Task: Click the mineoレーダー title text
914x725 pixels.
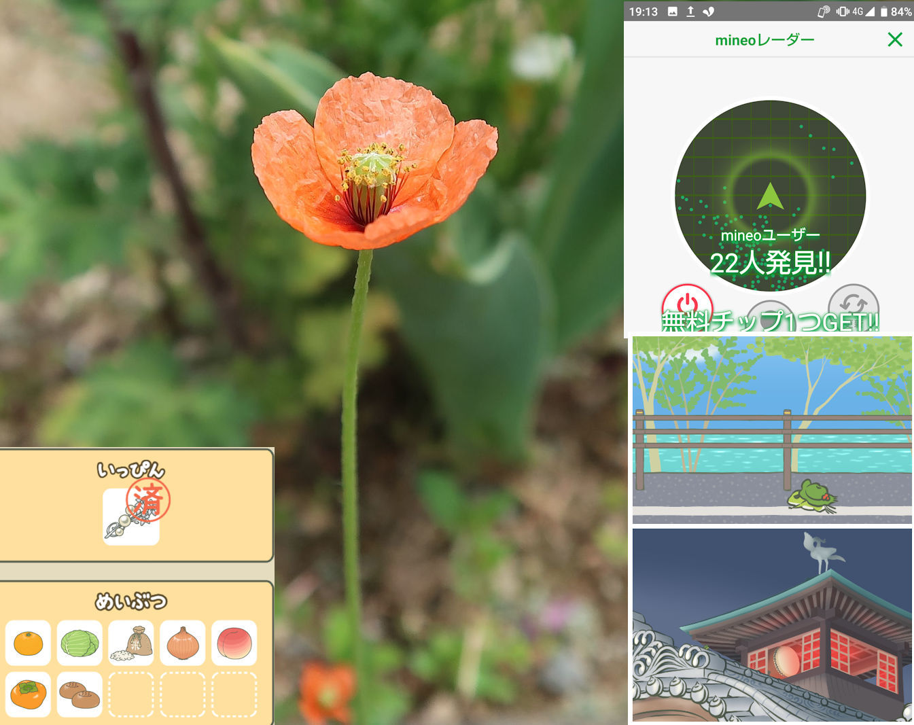Action: pyautogui.click(x=764, y=40)
